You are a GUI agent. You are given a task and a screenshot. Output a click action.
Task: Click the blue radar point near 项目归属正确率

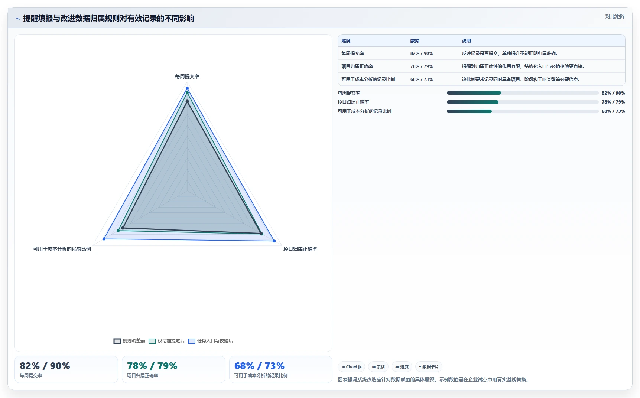pyautogui.click(x=274, y=241)
